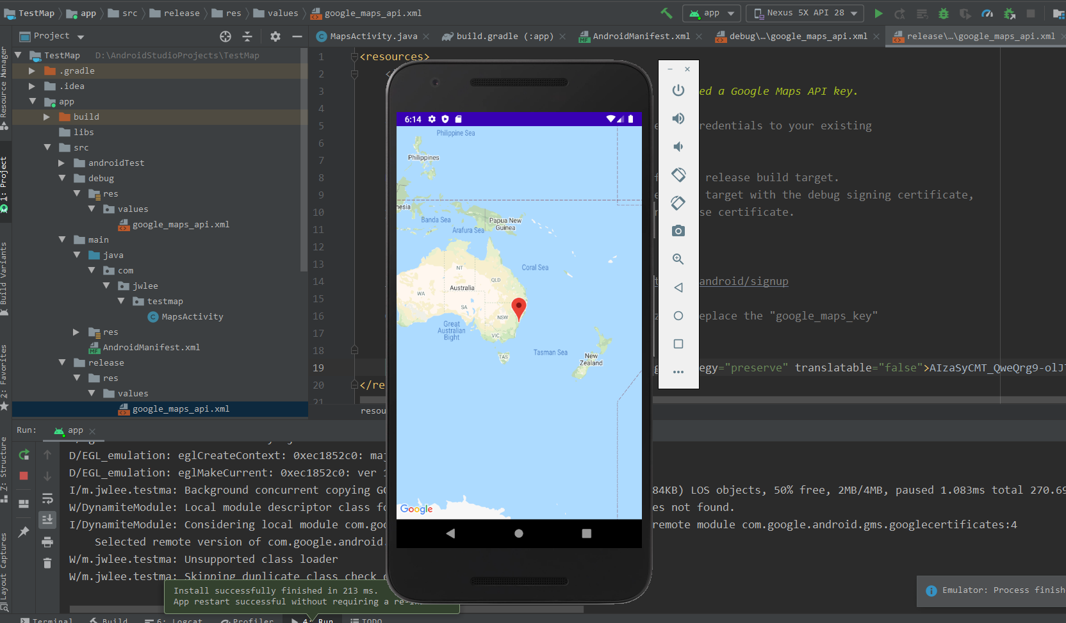The width and height of the screenshot is (1066, 623).
Task: Click the values breadcrumb in navigation bar
Action: [283, 13]
